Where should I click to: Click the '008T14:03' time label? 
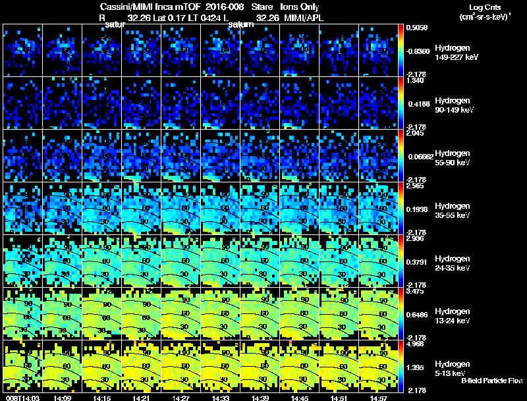(x=22, y=398)
